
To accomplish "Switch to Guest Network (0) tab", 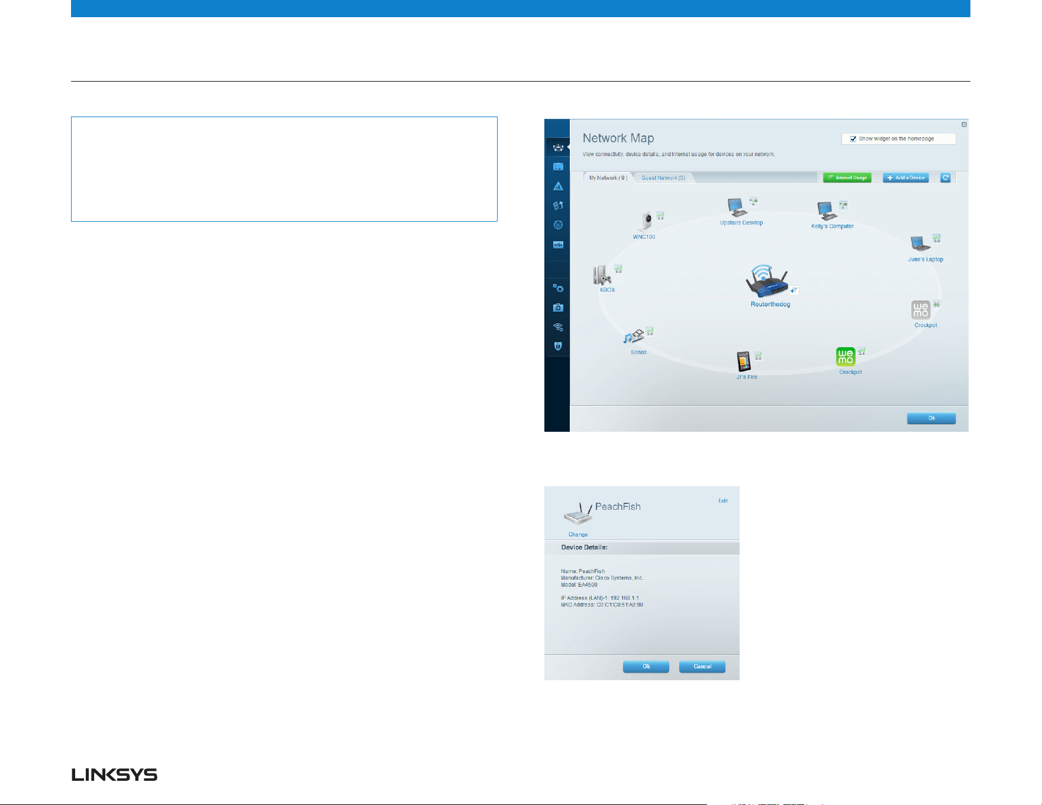I will click(x=663, y=178).
